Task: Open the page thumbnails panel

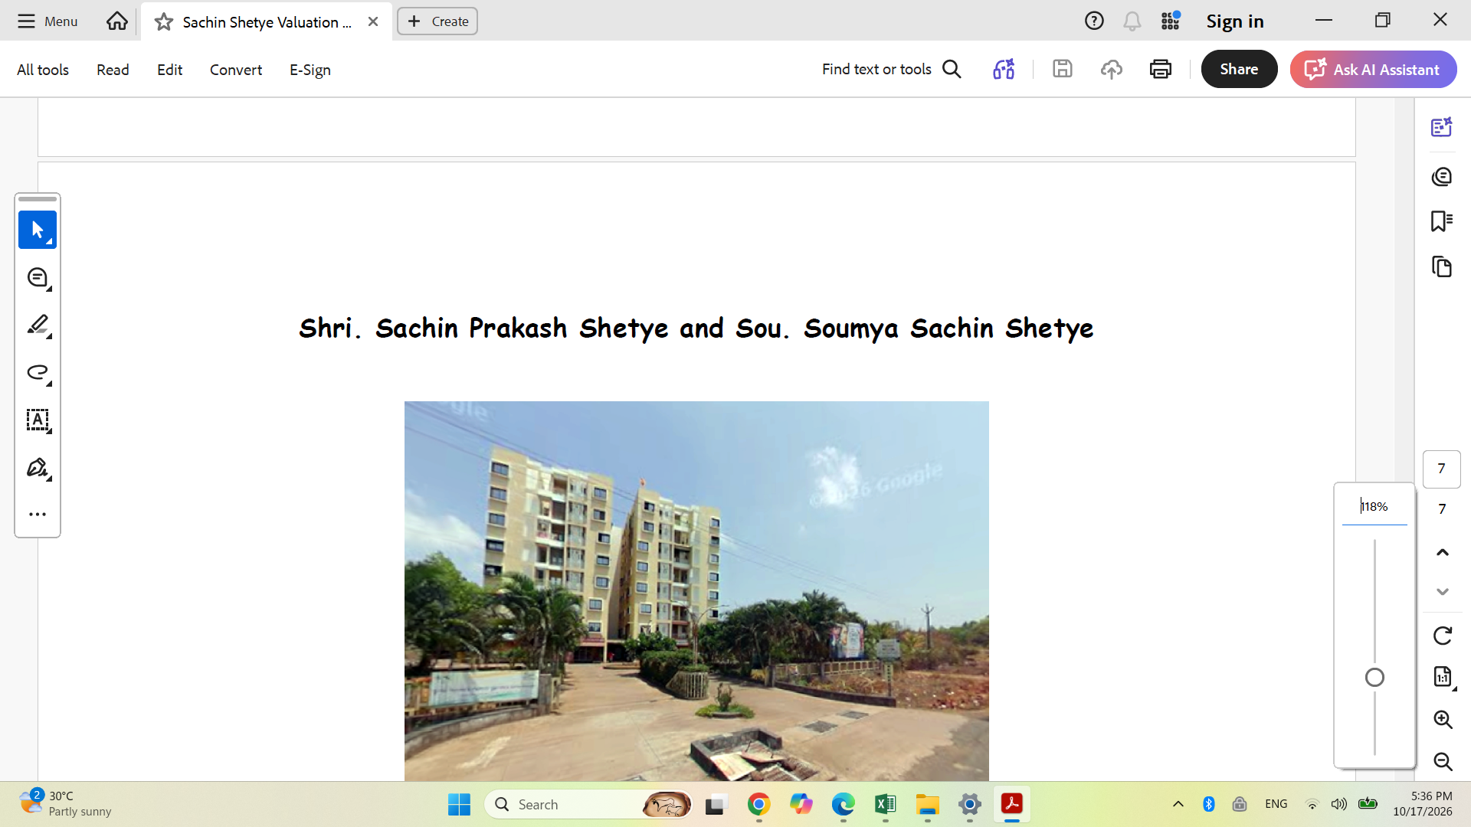Action: point(1442,266)
